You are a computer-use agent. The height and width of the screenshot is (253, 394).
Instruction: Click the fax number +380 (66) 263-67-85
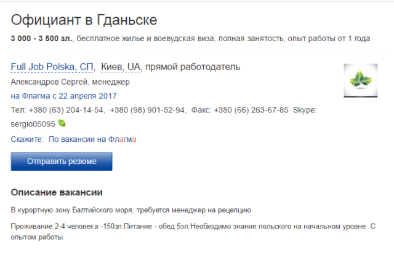tap(251, 110)
